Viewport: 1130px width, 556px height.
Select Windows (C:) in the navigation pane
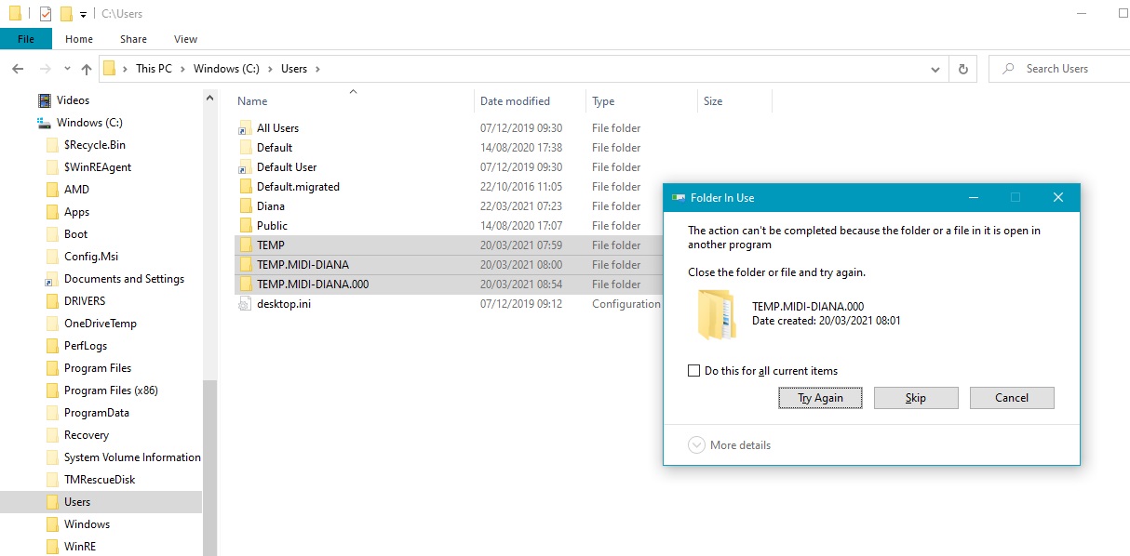pyautogui.click(x=89, y=123)
